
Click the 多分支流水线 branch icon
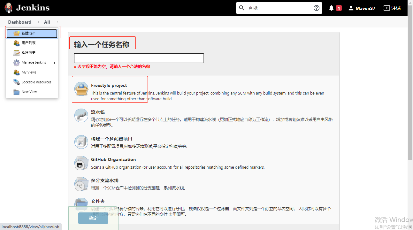81,184
